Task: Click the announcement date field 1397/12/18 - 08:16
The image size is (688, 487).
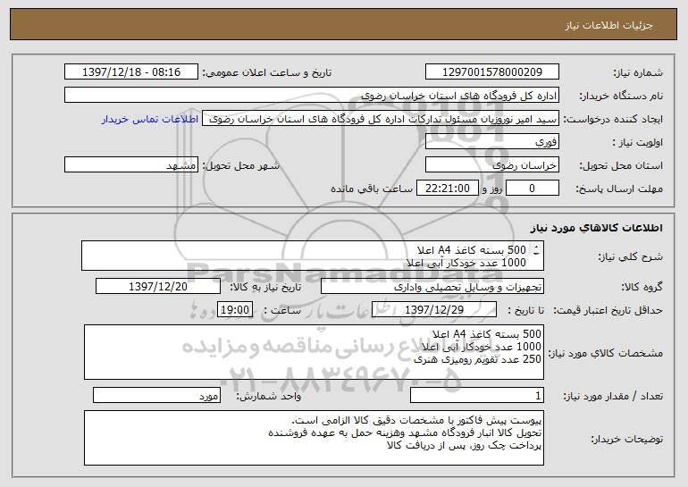Action: click(131, 72)
